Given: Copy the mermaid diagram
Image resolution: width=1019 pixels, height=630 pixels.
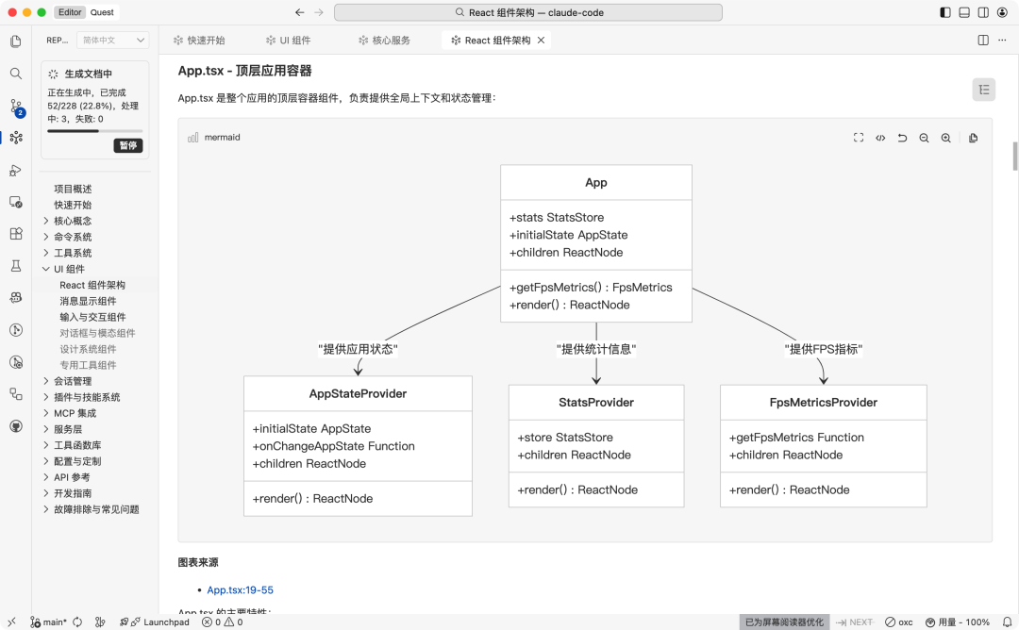Looking at the screenshot, I should coord(973,138).
